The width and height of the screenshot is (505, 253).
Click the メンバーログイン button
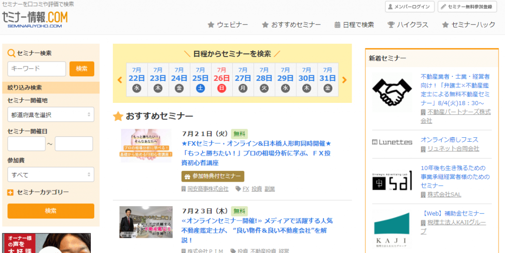[410, 6]
